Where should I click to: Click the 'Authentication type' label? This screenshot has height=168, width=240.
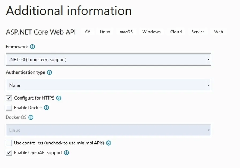pyautogui.click(x=25, y=72)
